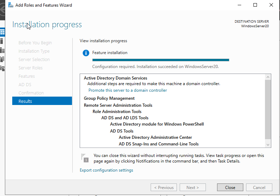Click Active Directory Domain Services heading

coord(116,78)
